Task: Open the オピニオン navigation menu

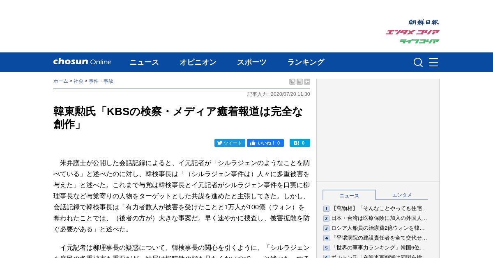Action: [198, 62]
